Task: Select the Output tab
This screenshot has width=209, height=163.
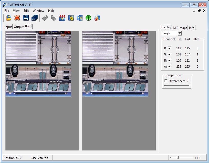Action: (19, 27)
